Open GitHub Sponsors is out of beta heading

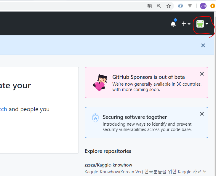pyautogui.click(x=148, y=77)
